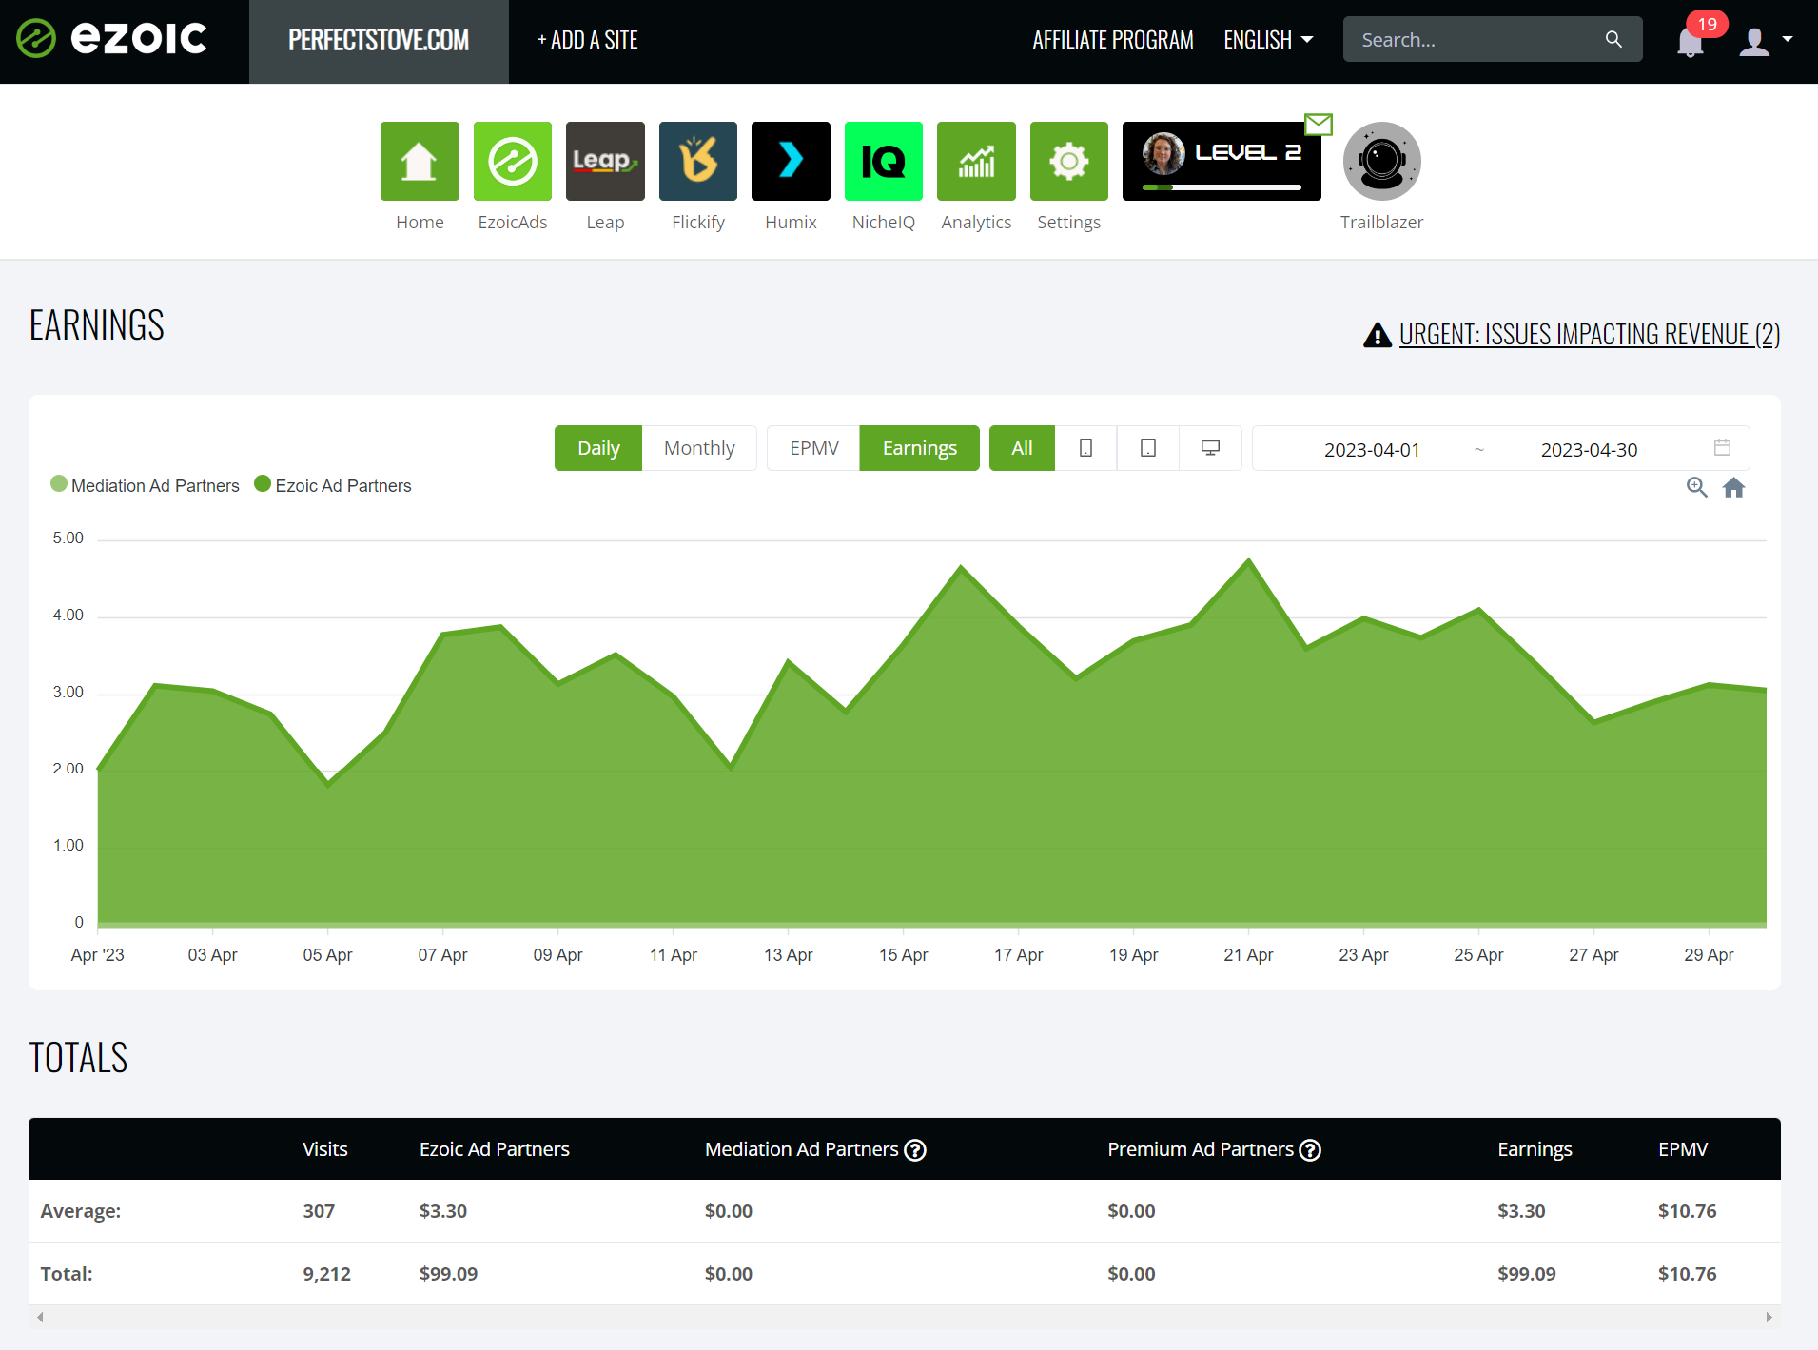Click the chart zoom magnifier icon
The width and height of the screenshot is (1818, 1350).
1696,487
